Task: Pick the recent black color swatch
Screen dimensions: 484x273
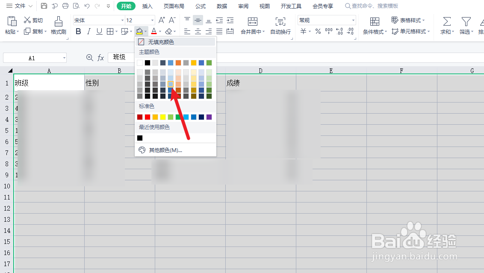Action: pos(140,138)
